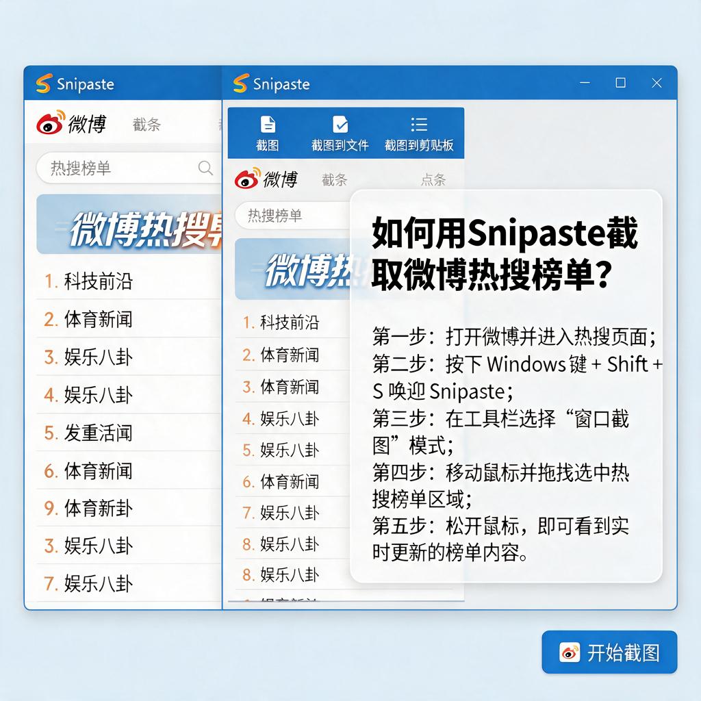The image size is (701, 701).
Task: Focus the 热搜榜单 search field in left window
Action: [129, 168]
